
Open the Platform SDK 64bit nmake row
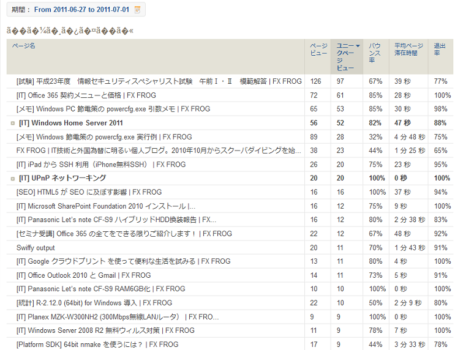tap(97, 344)
